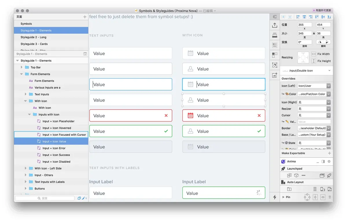Click the plugin update notice in the title bar
This screenshot has height=222, width=347.
pos(322,10)
